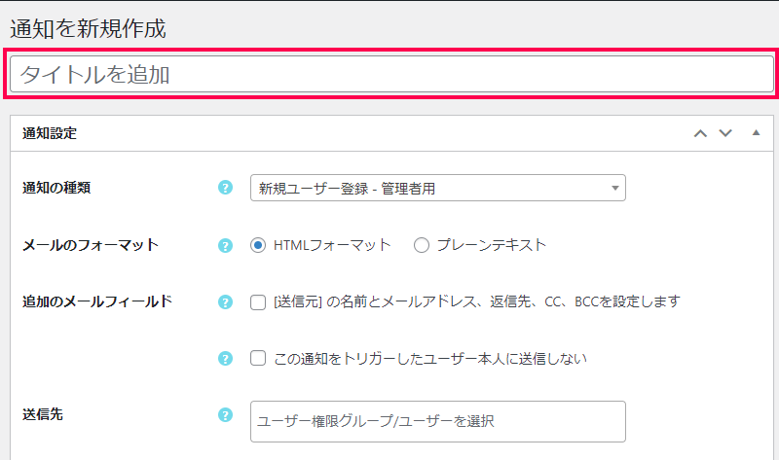Open the help tooltip icon for 通知の種類
Image resolution: width=779 pixels, height=460 pixels.
(x=226, y=188)
